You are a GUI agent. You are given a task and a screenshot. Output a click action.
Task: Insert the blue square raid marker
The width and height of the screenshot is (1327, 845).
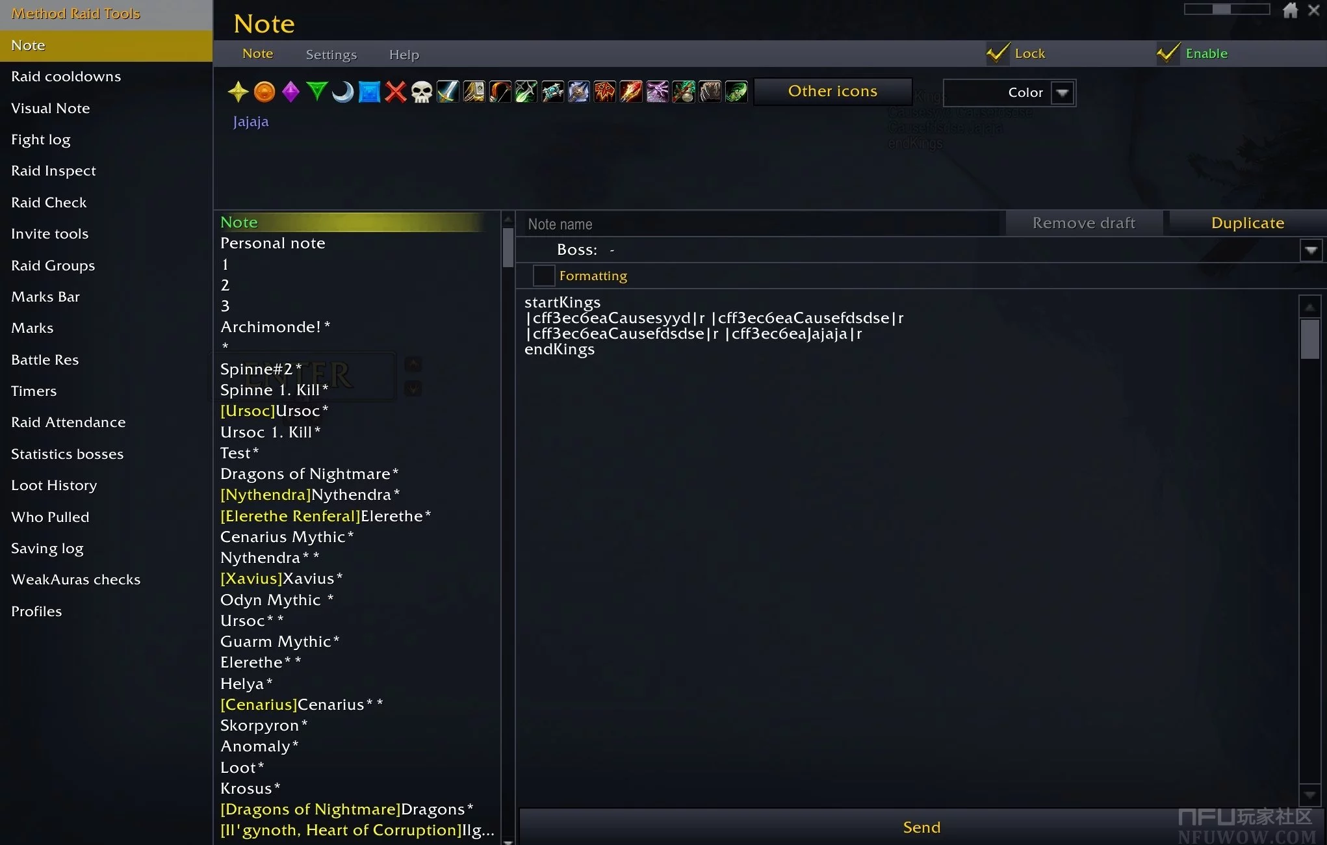point(369,92)
